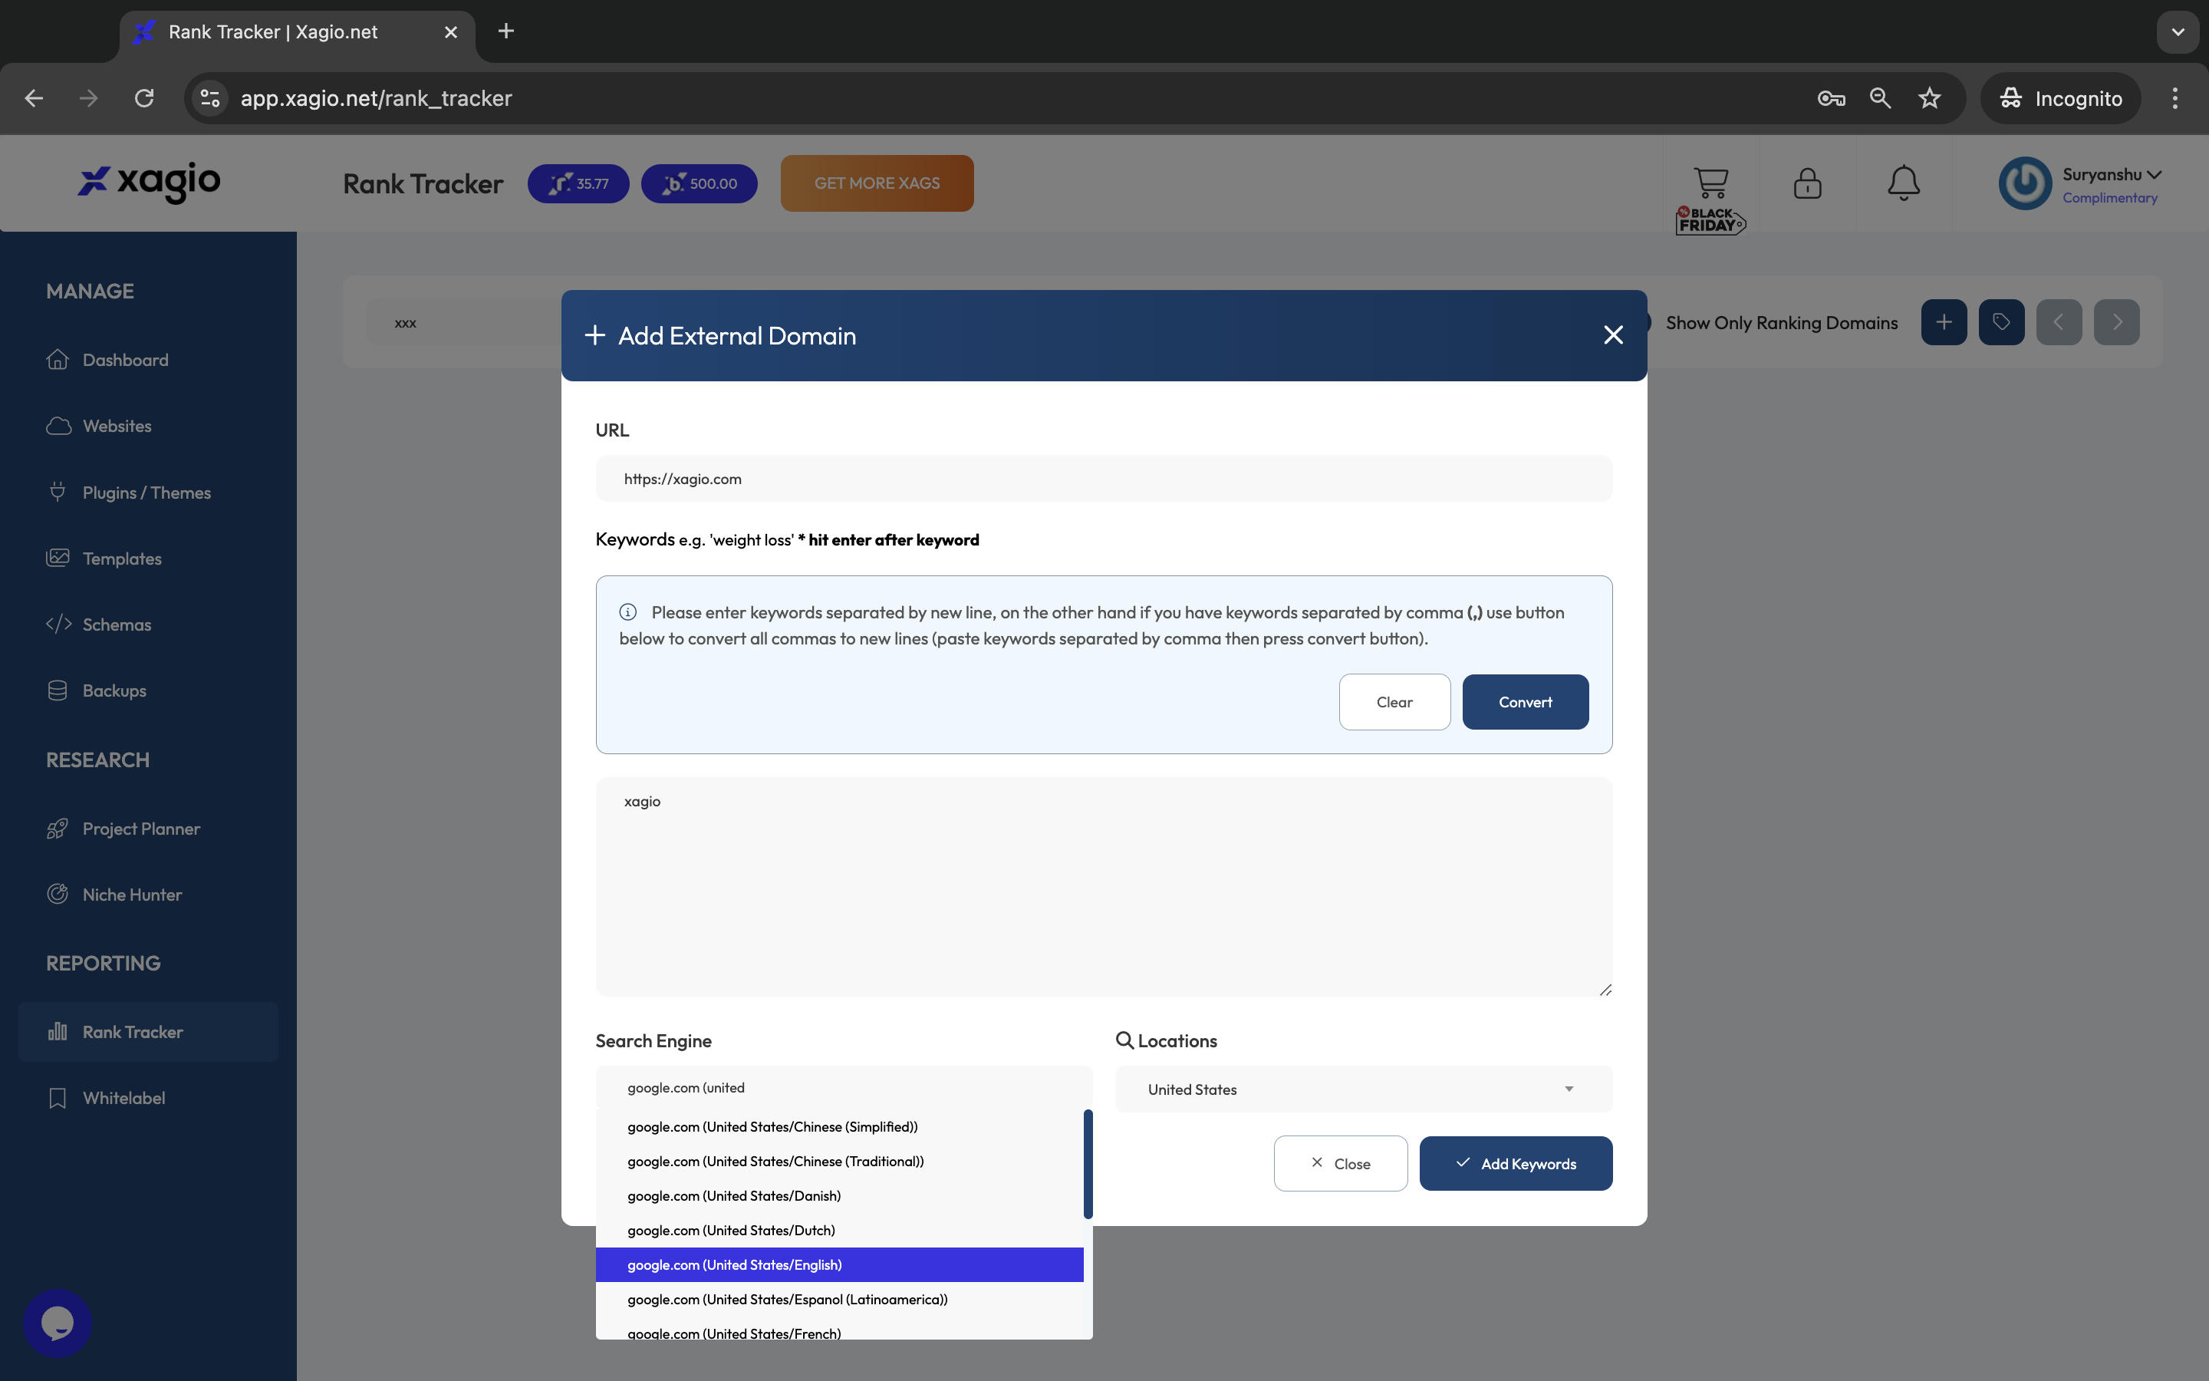2209x1381 pixels.
Task: Select google.com (United States/Chinese (Simplified))
Action: (839, 1127)
